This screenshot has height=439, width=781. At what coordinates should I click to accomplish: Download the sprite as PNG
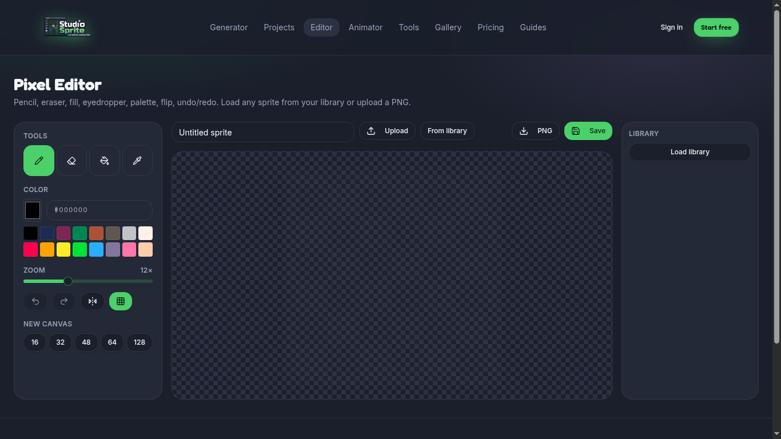pos(536,131)
